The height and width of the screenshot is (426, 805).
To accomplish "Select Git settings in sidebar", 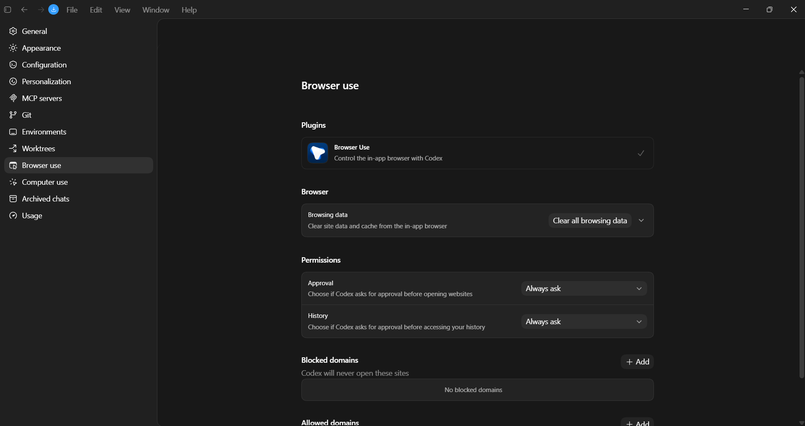I will point(78,115).
